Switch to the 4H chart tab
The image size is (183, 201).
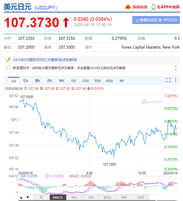click(121, 81)
